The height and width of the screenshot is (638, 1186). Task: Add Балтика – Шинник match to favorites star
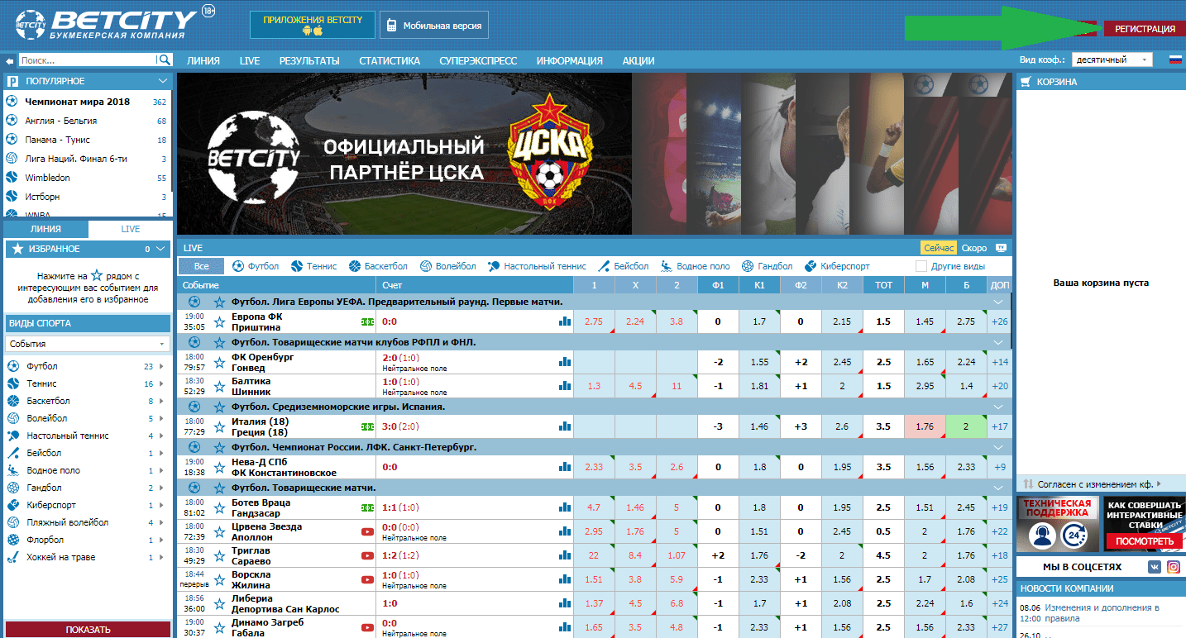coord(220,386)
